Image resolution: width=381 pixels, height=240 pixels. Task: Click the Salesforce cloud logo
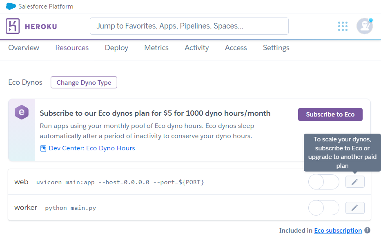[x=11, y=6]
